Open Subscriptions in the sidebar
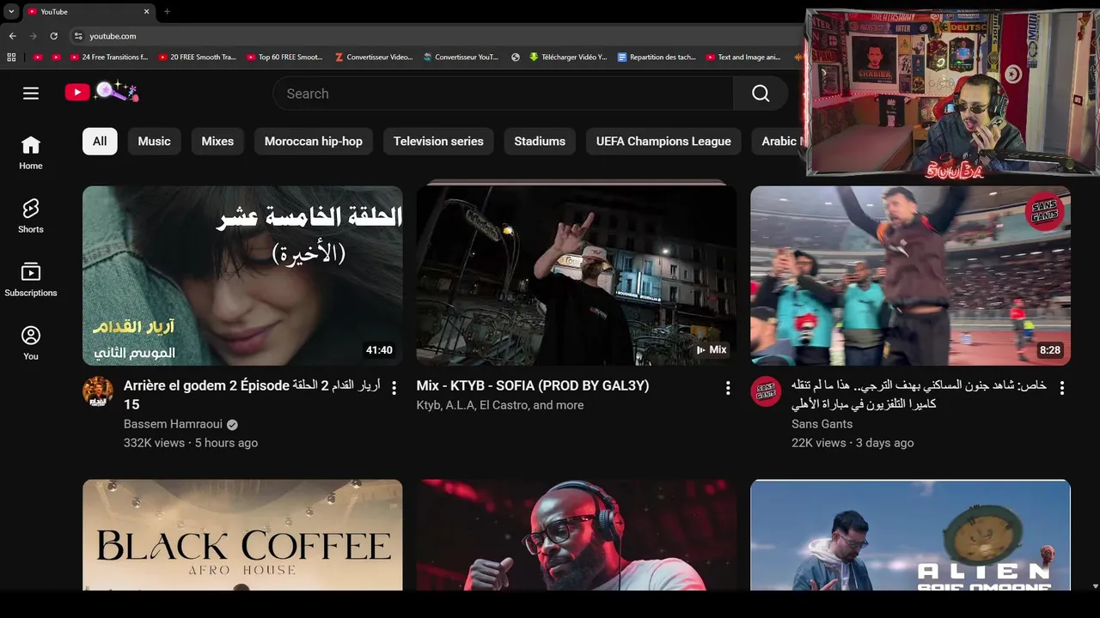This screenshot has height=618, width=1100. (x=31, y=280)
